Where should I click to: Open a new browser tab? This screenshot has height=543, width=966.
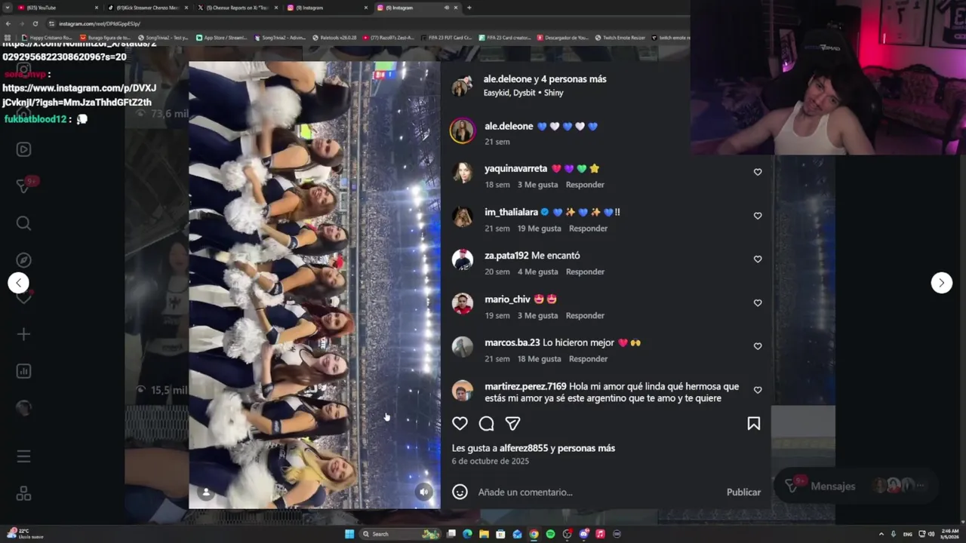469,8
